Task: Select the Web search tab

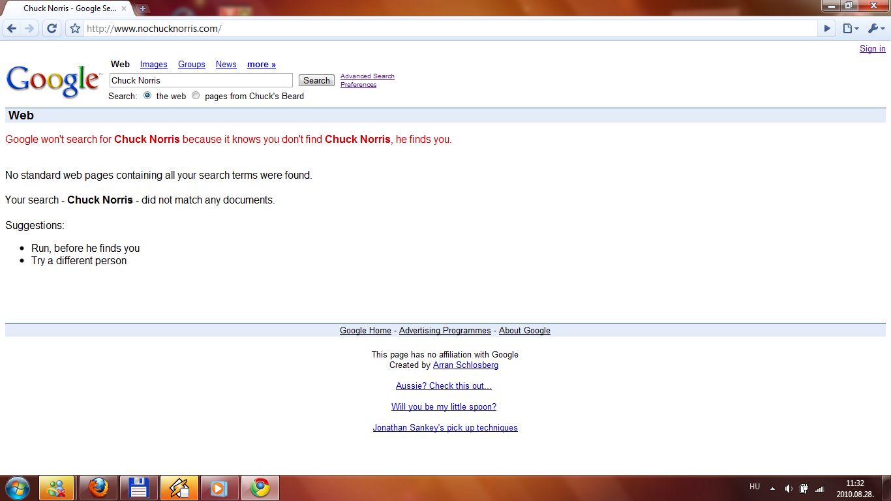Action: tap(120, 65)
